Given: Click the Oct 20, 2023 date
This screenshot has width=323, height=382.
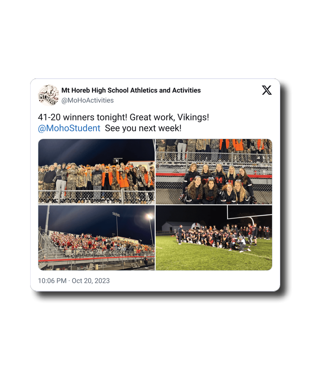Looking at the screenshot, I should (x=90, y=281).
